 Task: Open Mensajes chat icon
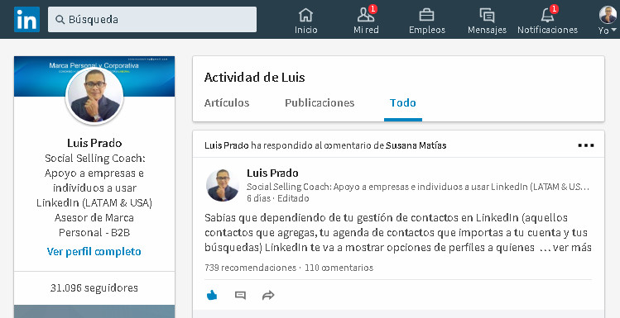487,16
